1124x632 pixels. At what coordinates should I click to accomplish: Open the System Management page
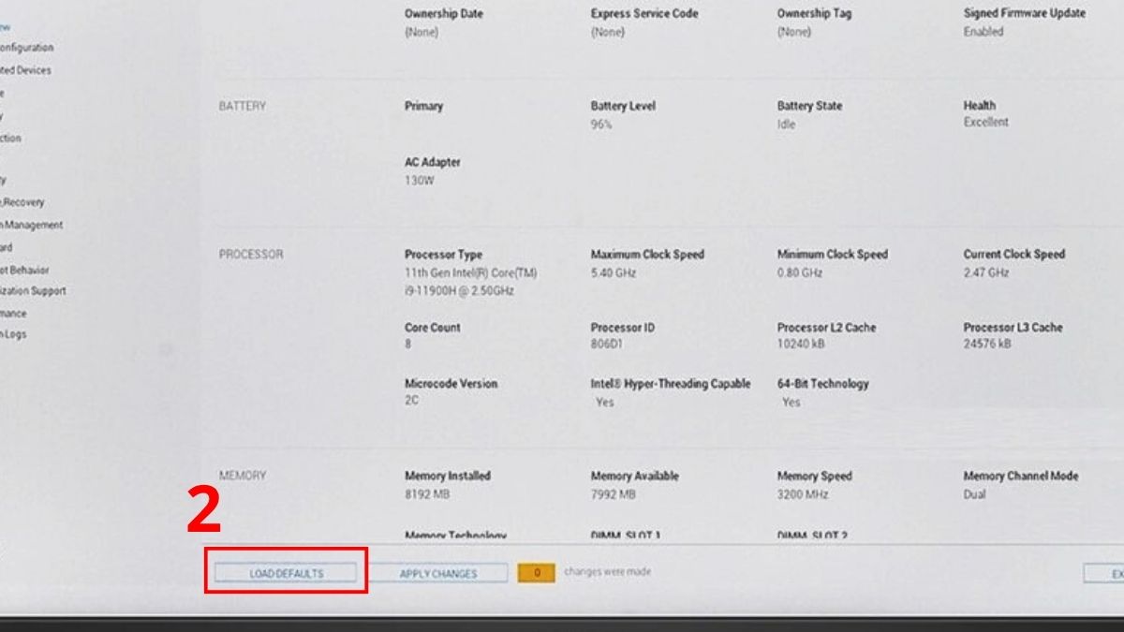point(28,225)
